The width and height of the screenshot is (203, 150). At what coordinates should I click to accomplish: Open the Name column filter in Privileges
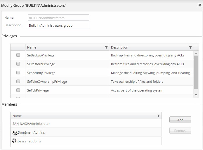pos(106,47)
